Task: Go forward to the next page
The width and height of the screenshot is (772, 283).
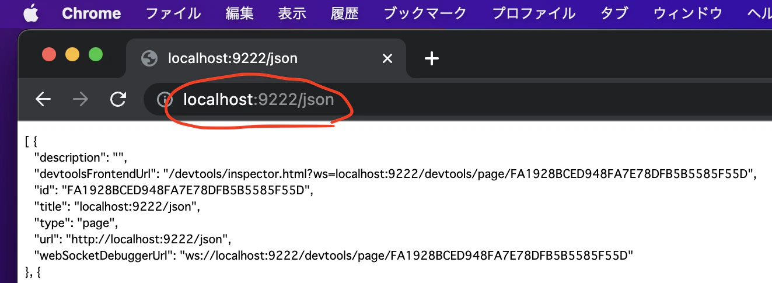Action: click(81, 100)
